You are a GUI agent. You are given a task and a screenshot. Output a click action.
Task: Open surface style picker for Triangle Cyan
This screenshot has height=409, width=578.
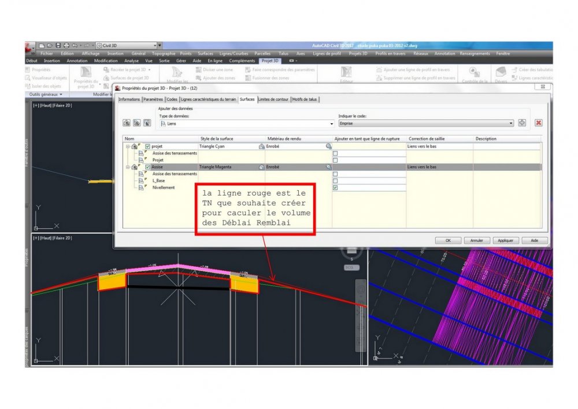[x=261, y=146]
